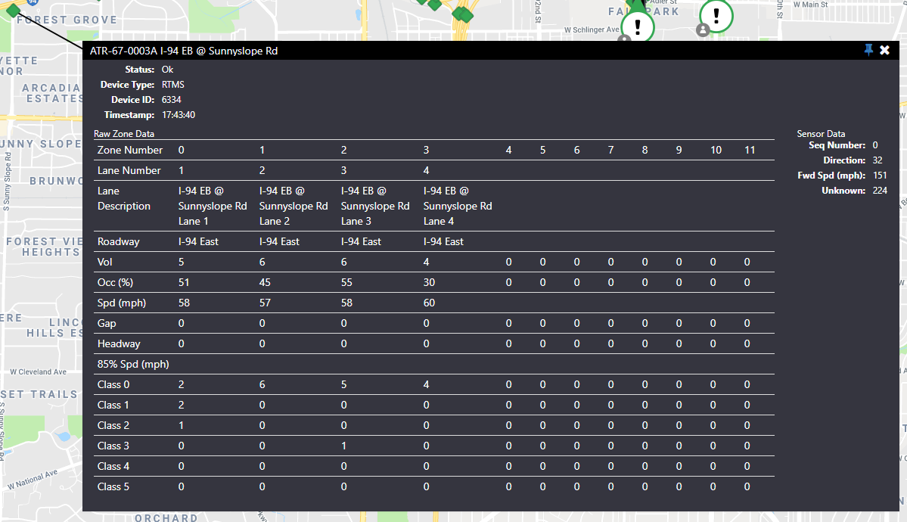Select Class 1 value 2 for lane 1

(181, 405)
